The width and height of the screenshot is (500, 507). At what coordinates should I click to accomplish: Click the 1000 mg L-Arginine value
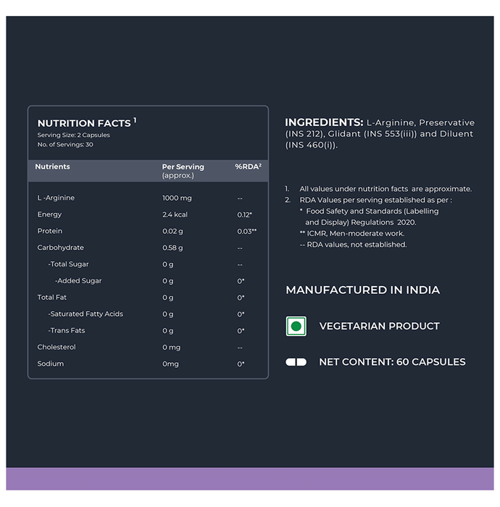click(x=176, y=198)
